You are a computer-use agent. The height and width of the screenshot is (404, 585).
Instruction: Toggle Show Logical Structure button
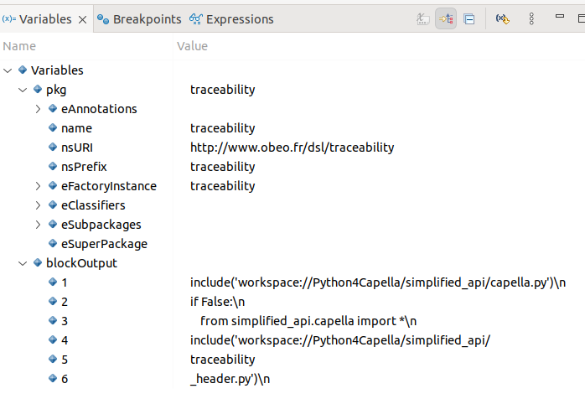(446, 18)
